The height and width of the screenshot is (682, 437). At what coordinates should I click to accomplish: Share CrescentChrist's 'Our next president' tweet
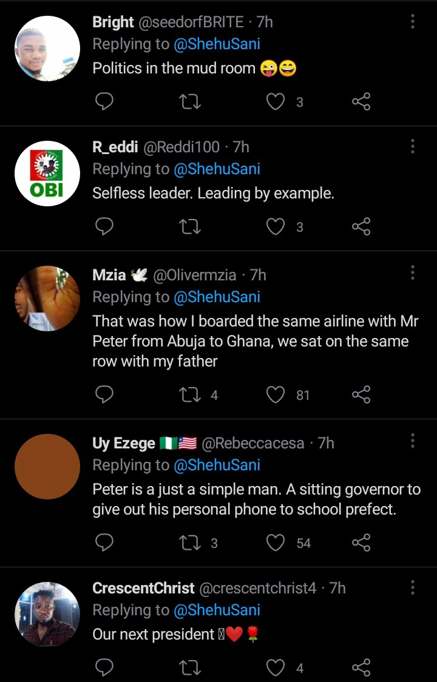[361, 668]
